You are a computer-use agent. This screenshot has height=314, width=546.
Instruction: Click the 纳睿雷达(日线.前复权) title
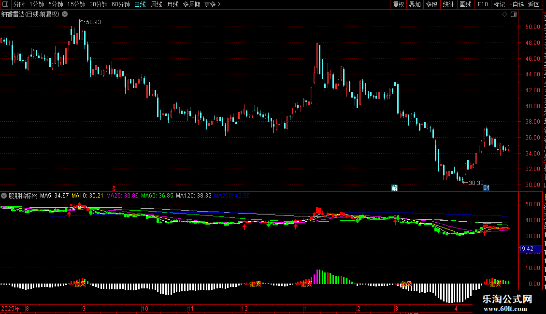[x=30, y=14]
